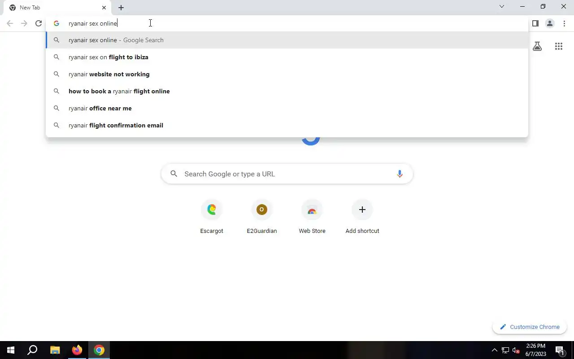Open File Explorer from the taskbar
Screen dimensions: 574x359
click(55, 350)
